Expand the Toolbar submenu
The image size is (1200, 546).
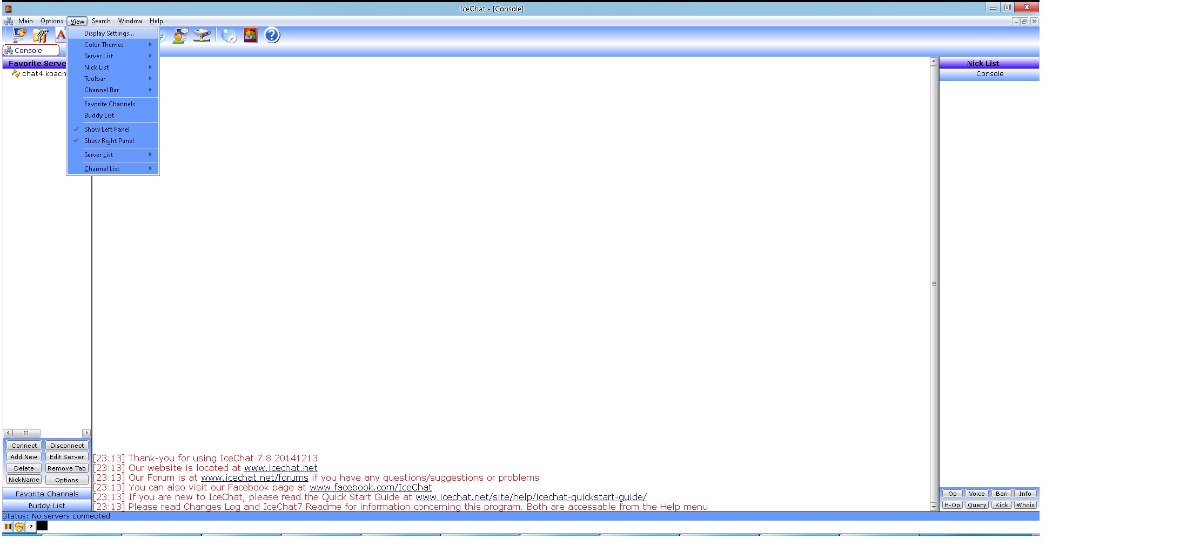(x=112, y=79)
